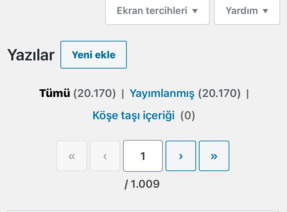
Task: Go to the next page of posts
Action: 181,156
